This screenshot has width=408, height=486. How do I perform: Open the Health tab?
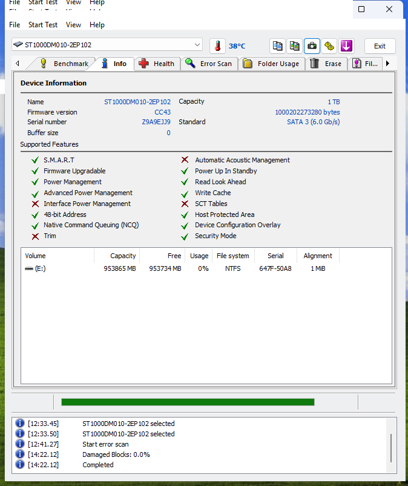coord(157,64)
